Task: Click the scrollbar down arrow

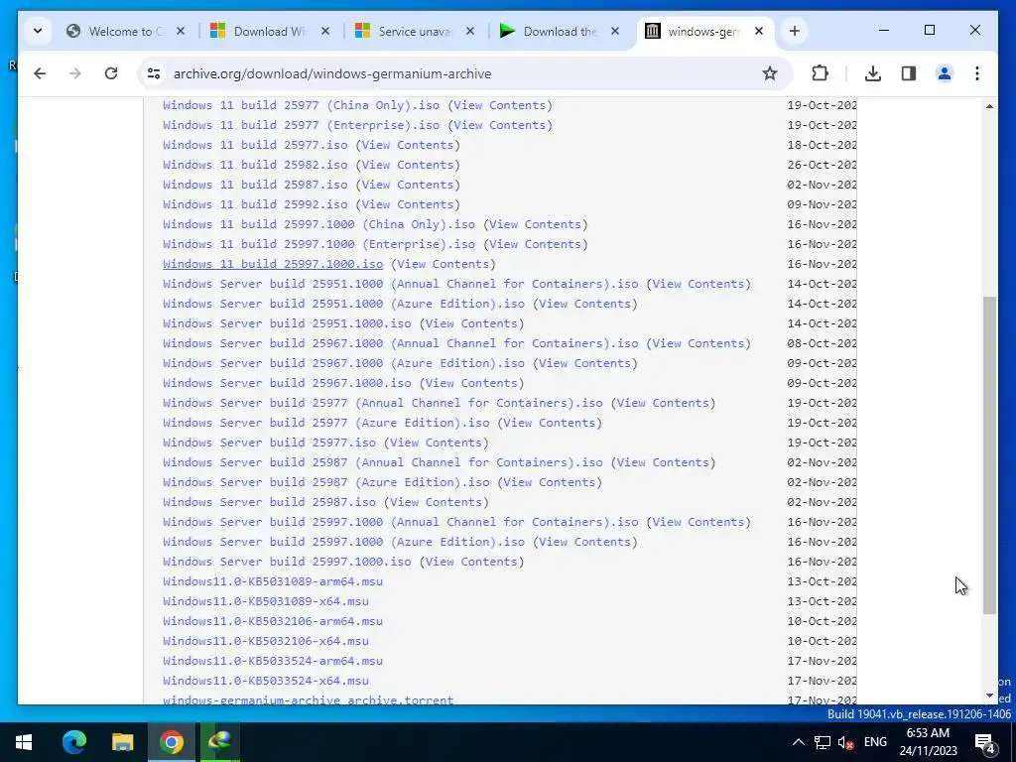Action: click(x=989, y=696)
